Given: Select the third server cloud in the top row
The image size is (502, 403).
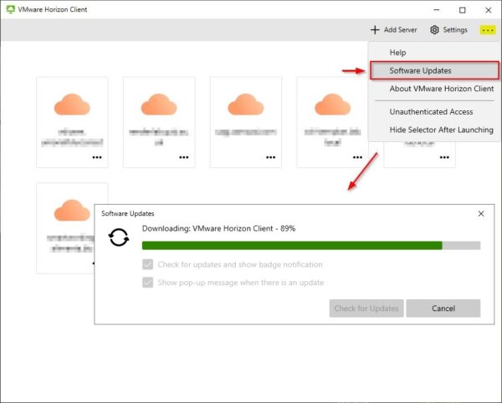Looking at the screenshot, I should coord(245,105).
